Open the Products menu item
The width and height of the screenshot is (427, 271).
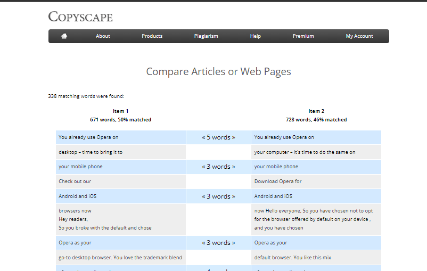click(x=152, y=36)
